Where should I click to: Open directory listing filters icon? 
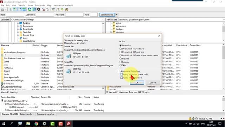[x=53, y=10]
